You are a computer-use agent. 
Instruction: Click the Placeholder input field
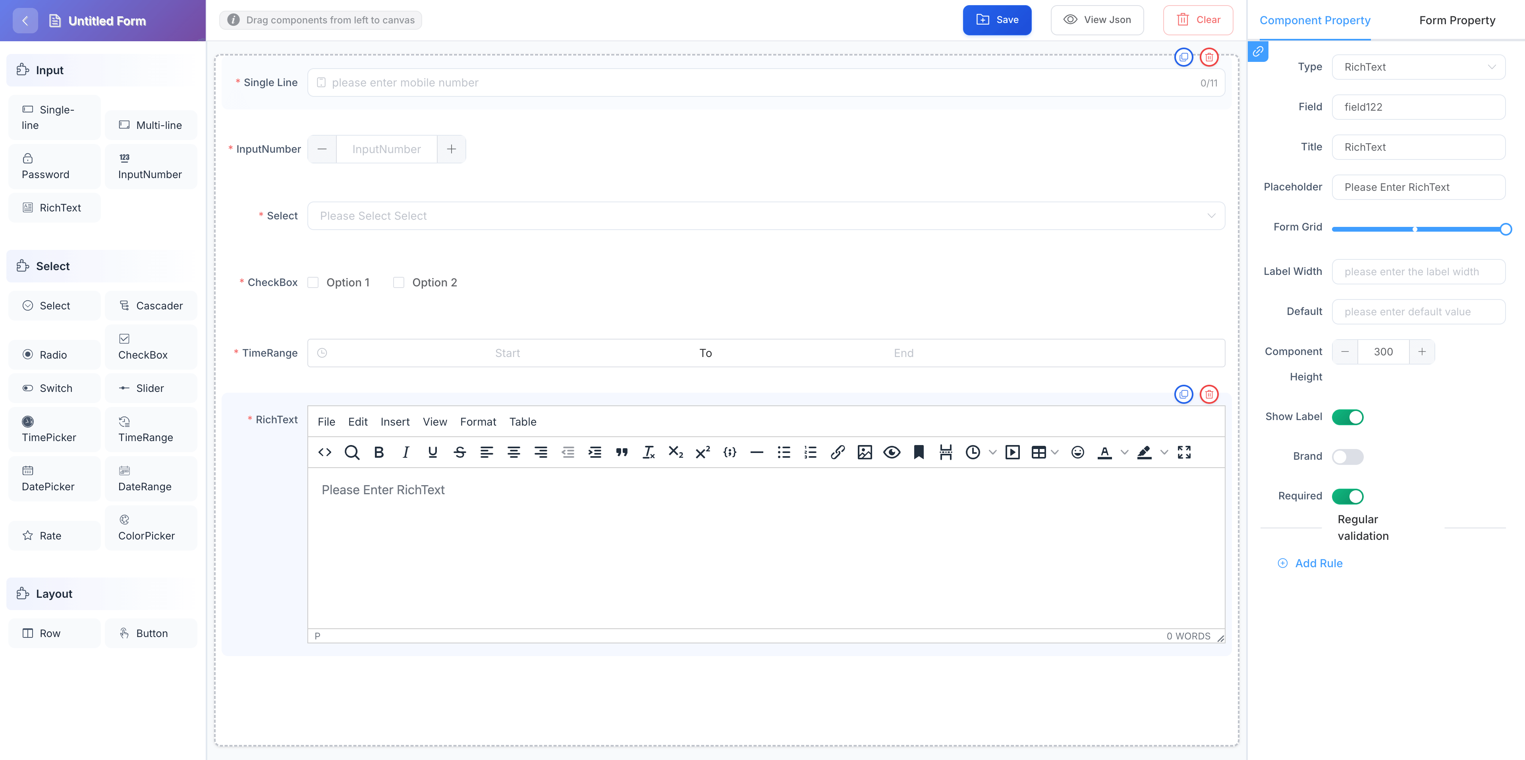(1418, 187)
